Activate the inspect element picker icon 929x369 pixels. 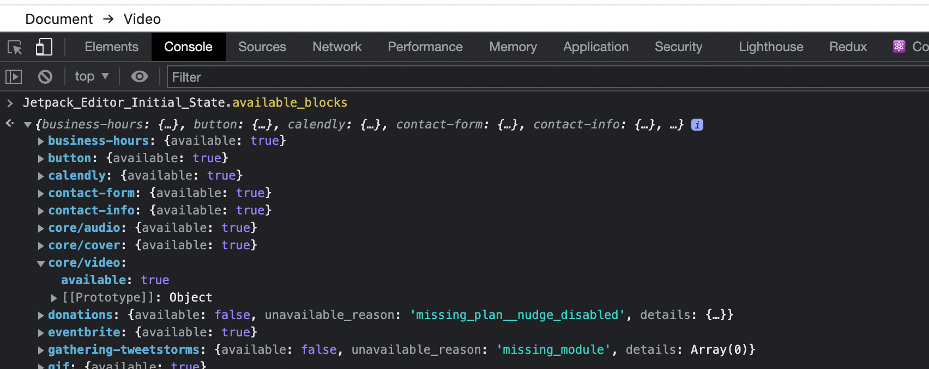pos(15,47)
